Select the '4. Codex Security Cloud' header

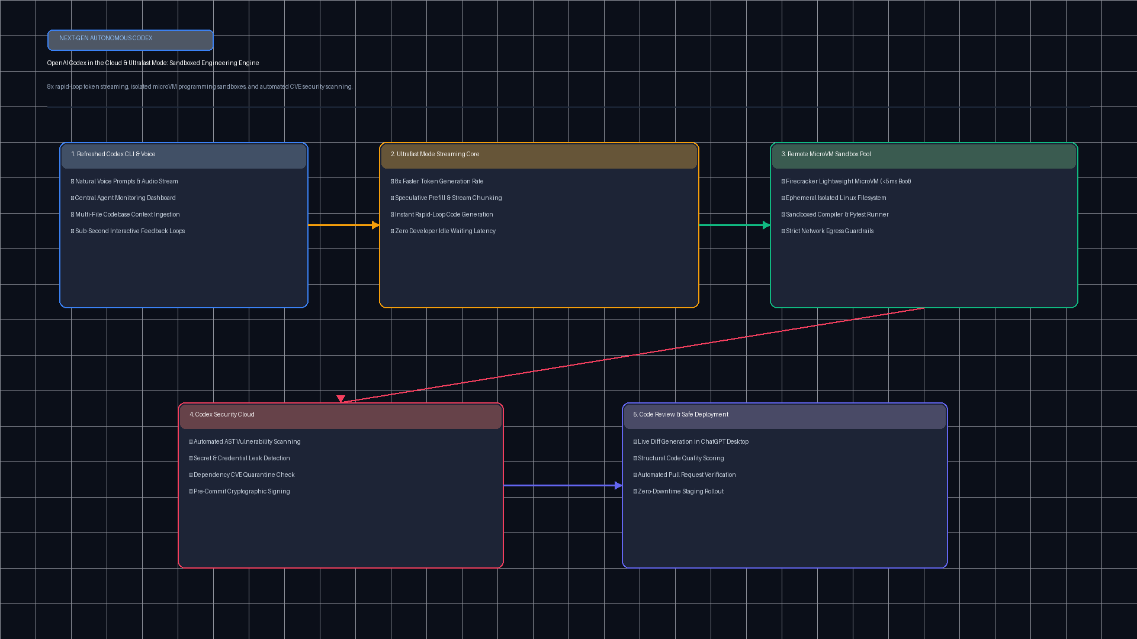pos(341,417)
